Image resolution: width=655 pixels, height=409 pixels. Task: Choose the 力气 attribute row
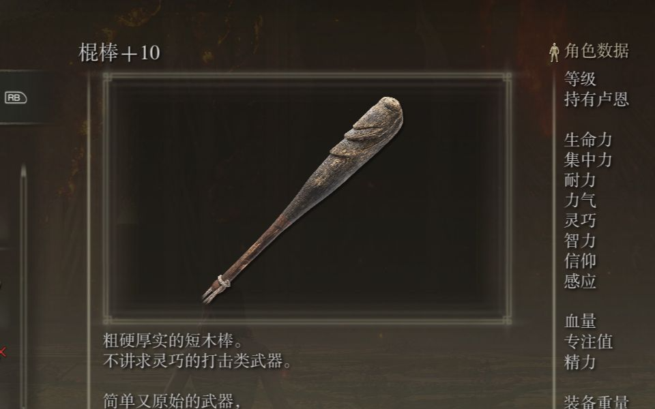[x=580, y=200]
